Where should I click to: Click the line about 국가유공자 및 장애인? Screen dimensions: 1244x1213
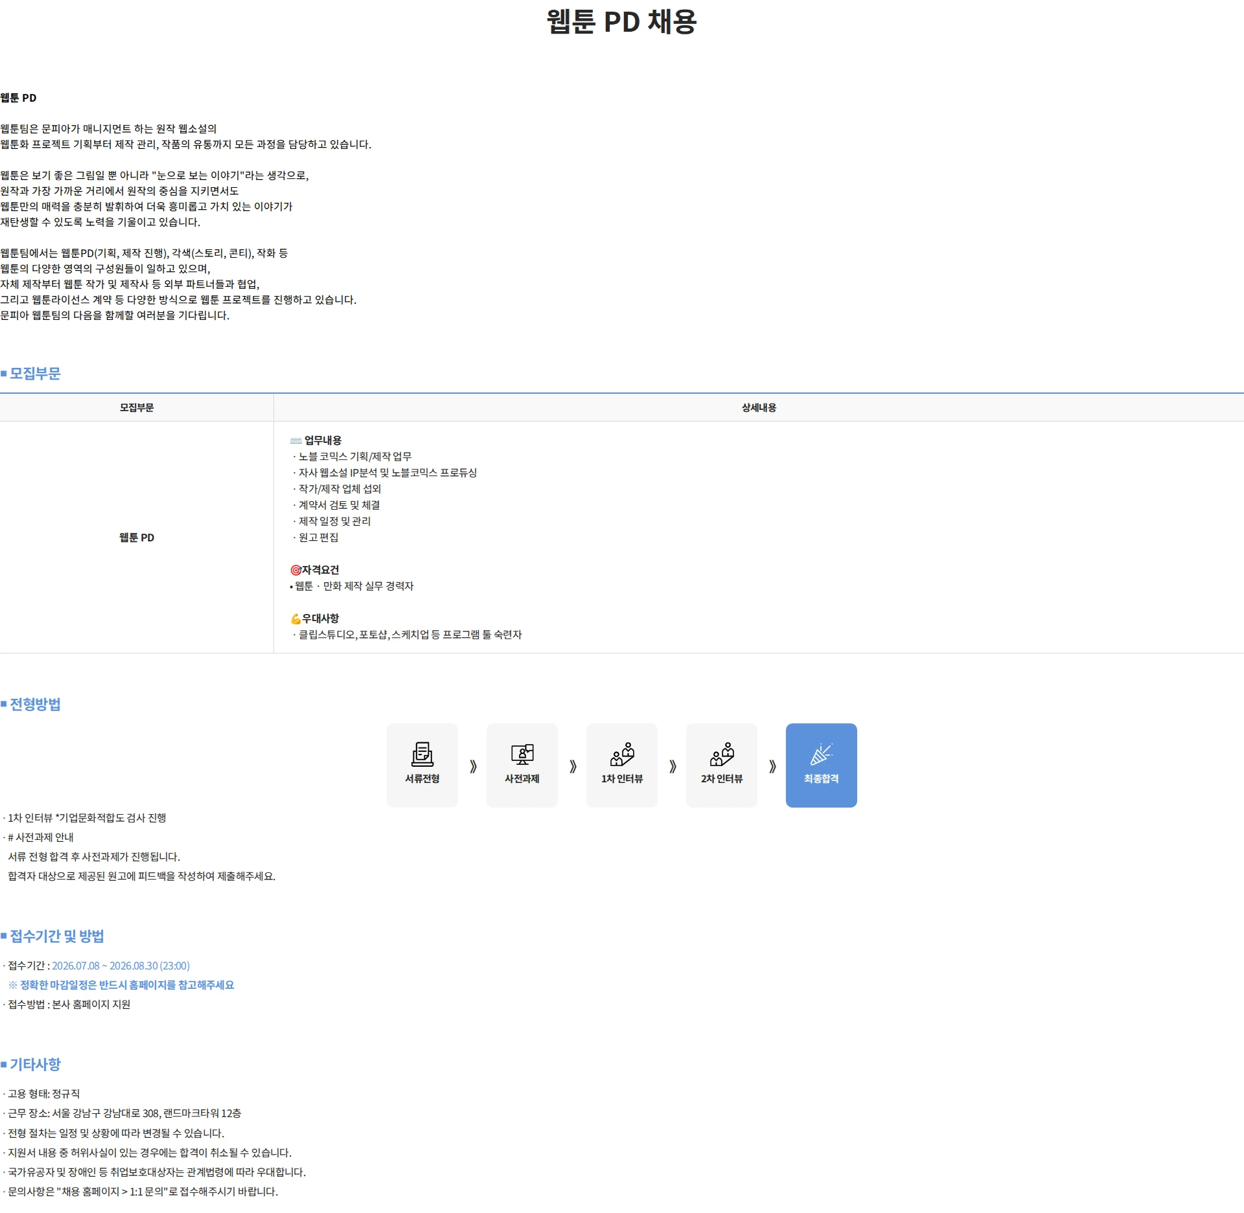(x=157, y=1172)
